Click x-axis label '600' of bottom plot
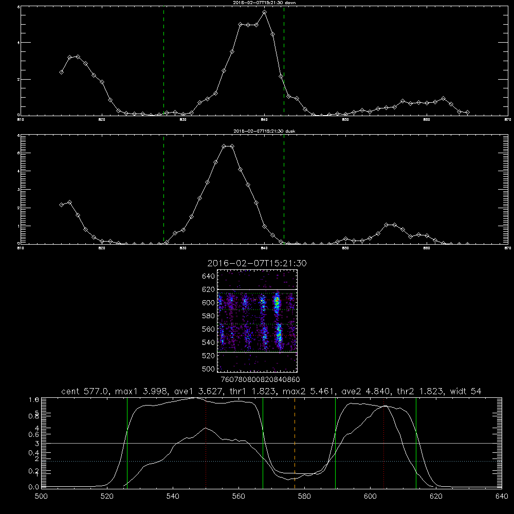The width and height of the screenshot is (514, 514). pos(370,497)
